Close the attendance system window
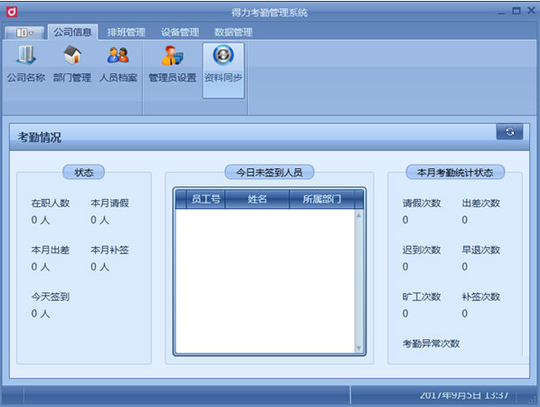Screen dimensions: 540x407 tap(531, 12)
